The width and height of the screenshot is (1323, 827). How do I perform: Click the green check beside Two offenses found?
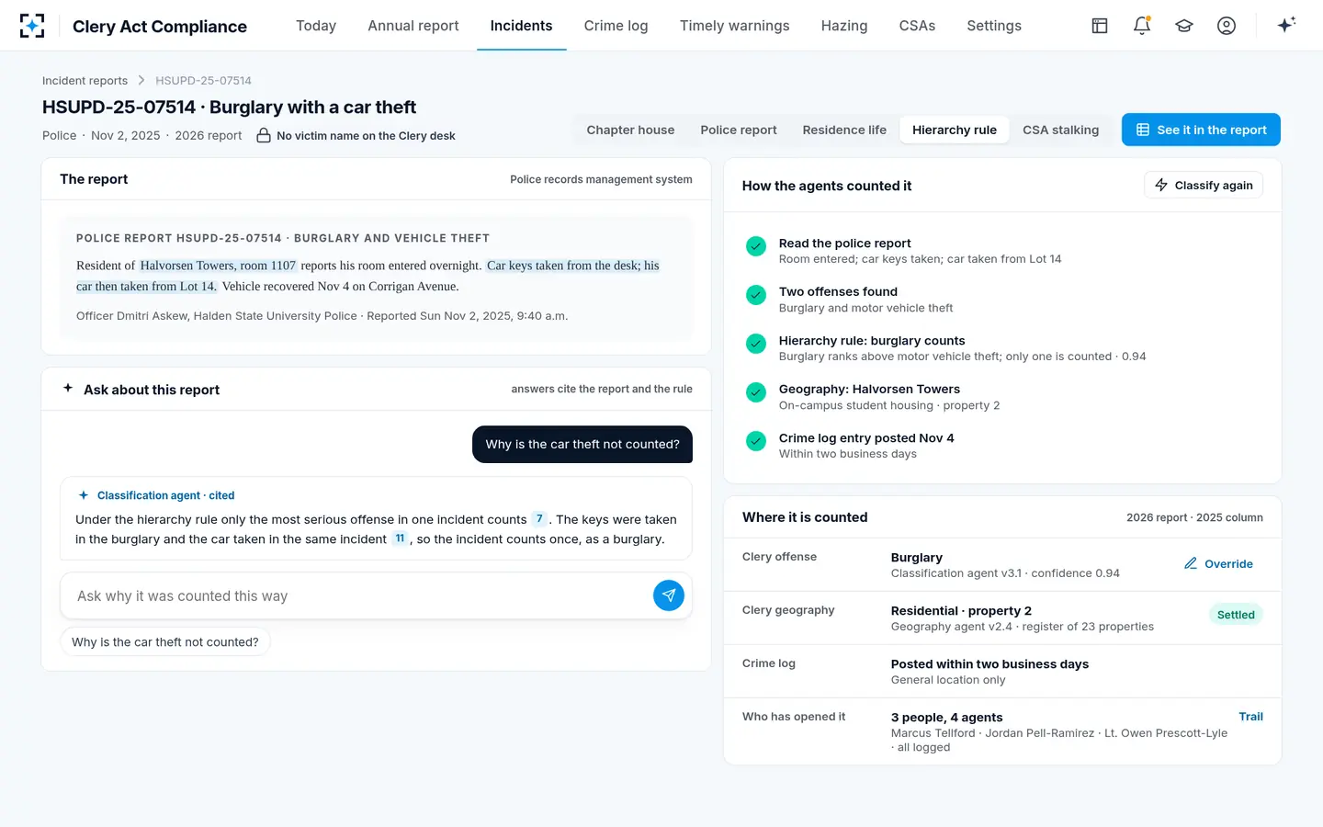click(x=756, y=295)
